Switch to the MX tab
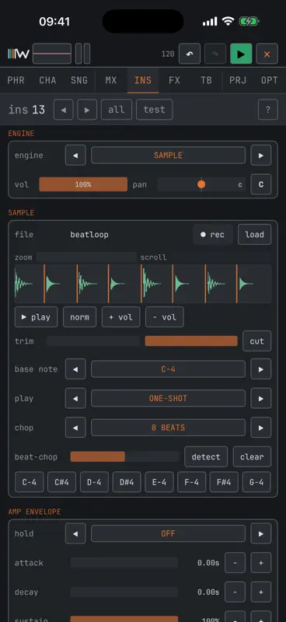The image size is (286, 622). (x=111, y=81)
